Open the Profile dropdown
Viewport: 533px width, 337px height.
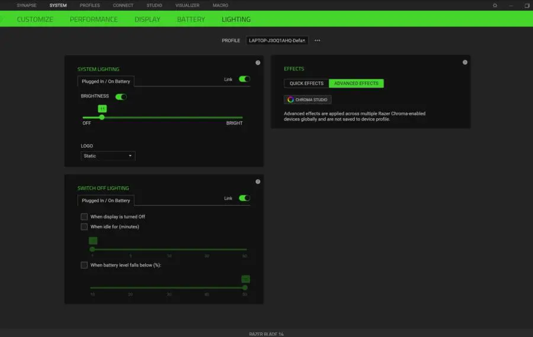point(277,40)
